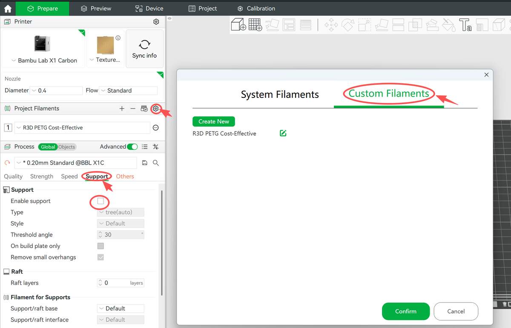The image size is (511, 328).
Task: Edit R3D PETG Cost-Effective custom filament
Action: tap(283, 133)
